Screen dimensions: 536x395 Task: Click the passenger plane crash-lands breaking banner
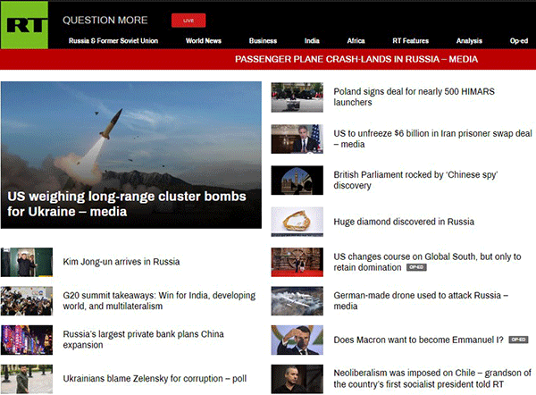[x=356, y=59]
